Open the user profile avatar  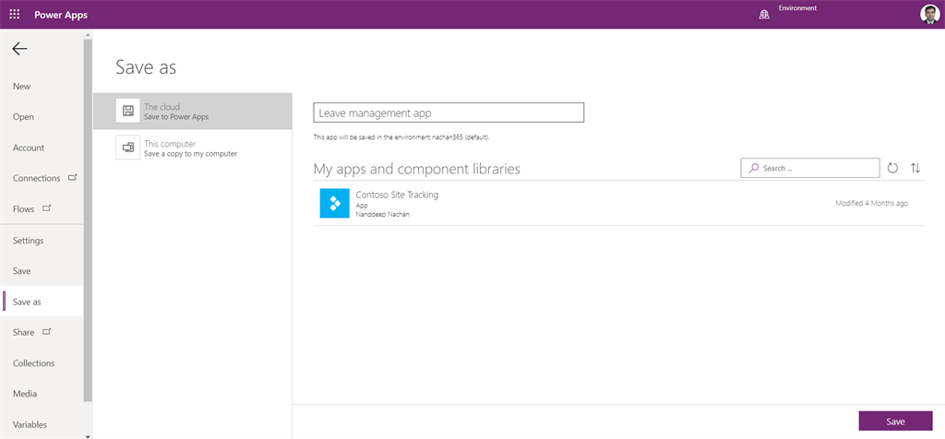pos(928,15)
